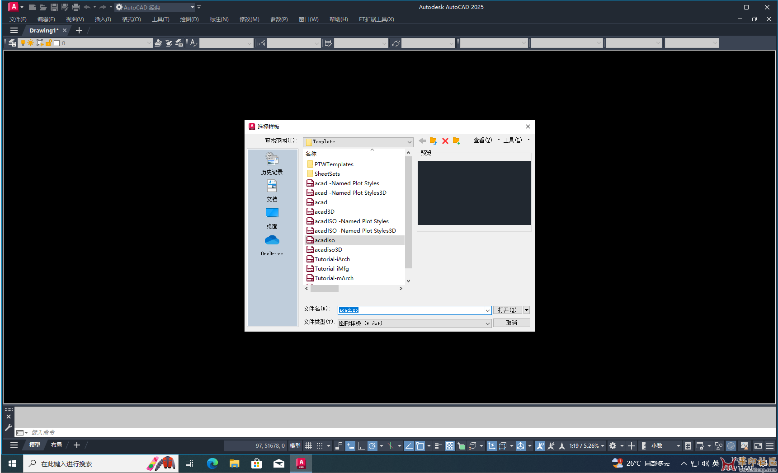This screenshot has height=473, width=778.
Task: Go up one folder level in template dialog
Action: click(x=434, y=140)
